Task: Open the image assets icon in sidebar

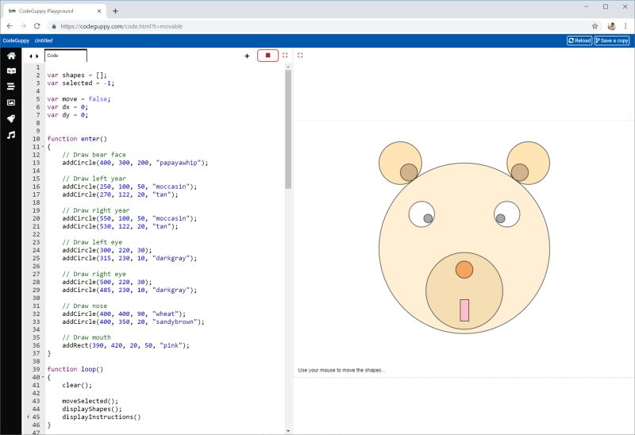Action: 11,102
